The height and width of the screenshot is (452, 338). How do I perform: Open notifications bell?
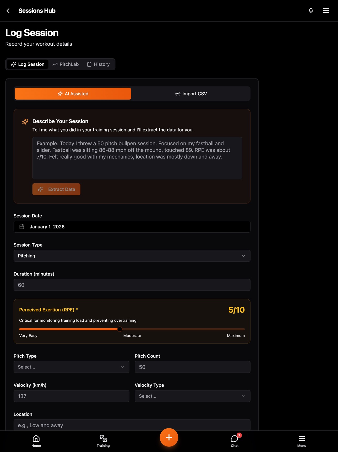(x=311, y=11)
